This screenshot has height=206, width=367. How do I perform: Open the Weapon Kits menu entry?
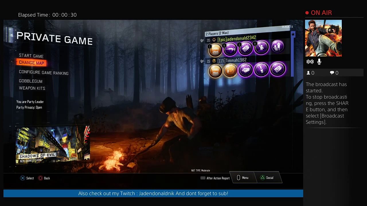[32, 88]
